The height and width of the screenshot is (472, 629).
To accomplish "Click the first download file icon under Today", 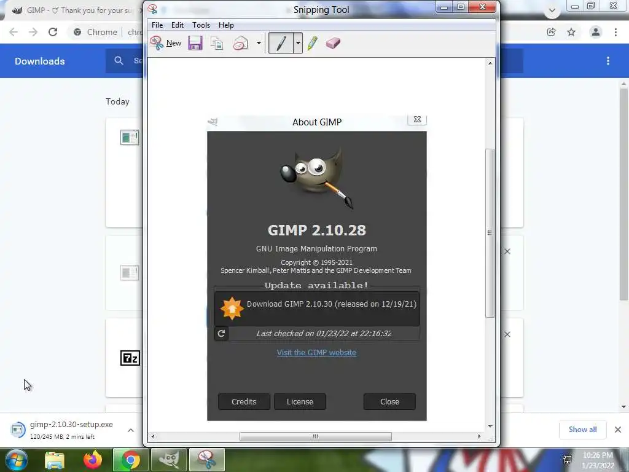I will (x=130, y=137).
